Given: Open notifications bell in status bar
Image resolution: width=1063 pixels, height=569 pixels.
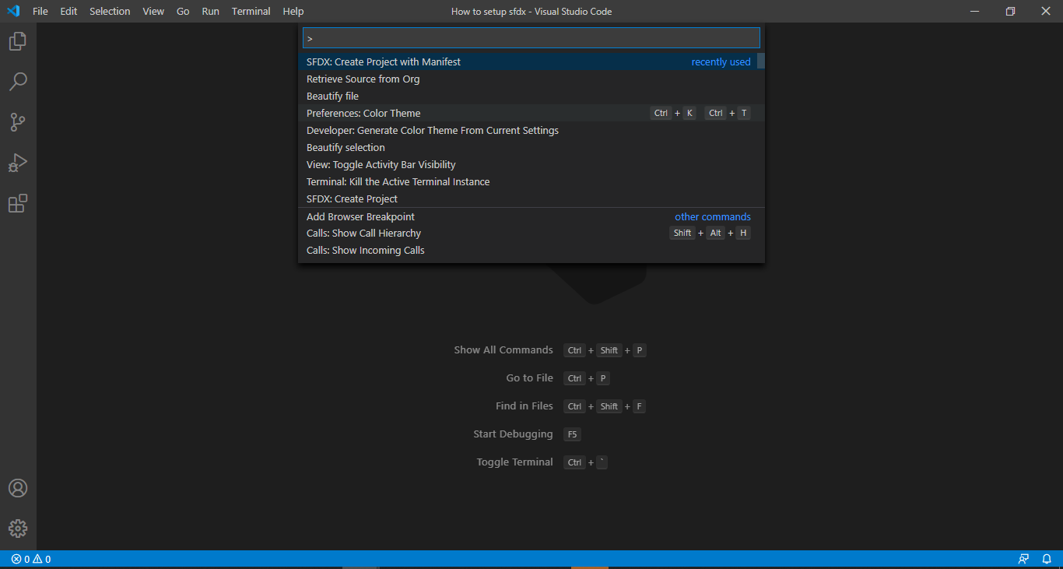Looking at the screenshot, I should [1047, 559].
